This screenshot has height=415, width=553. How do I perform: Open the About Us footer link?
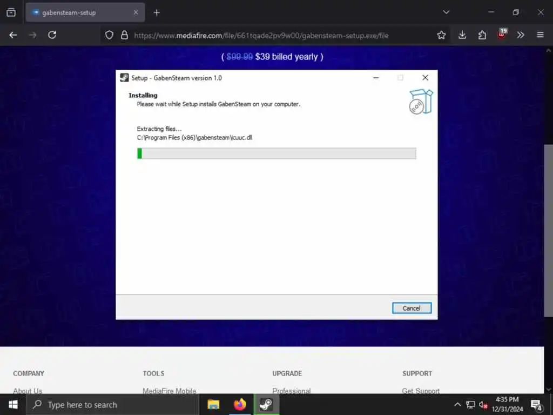tap(28, 391)
